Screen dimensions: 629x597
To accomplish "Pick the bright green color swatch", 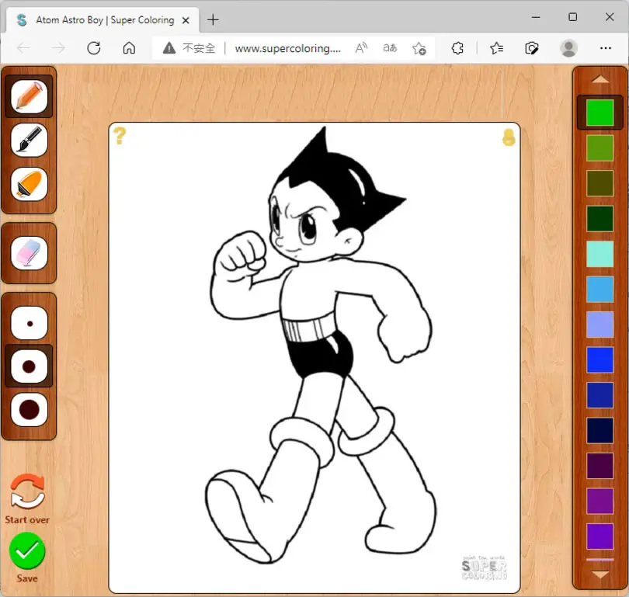I will [599, 113].
